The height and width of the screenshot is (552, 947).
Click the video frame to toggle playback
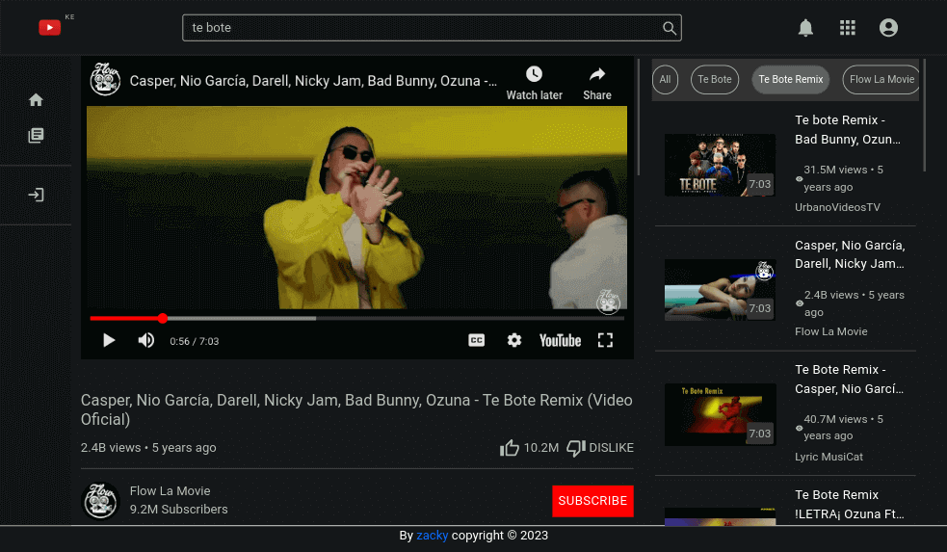(x=357, y=207)
